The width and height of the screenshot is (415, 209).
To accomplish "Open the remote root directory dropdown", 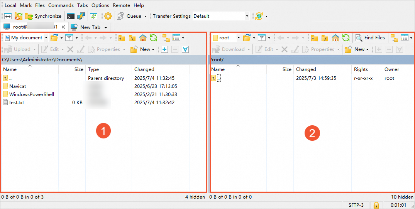I will coord(239,38).
